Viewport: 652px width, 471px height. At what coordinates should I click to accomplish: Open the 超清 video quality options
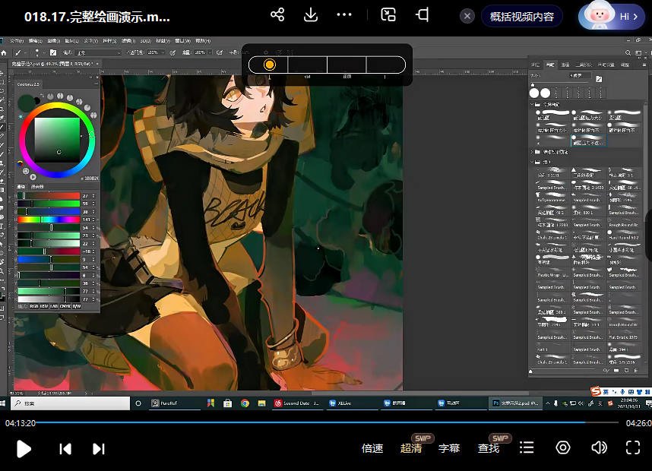pos(411,448)
